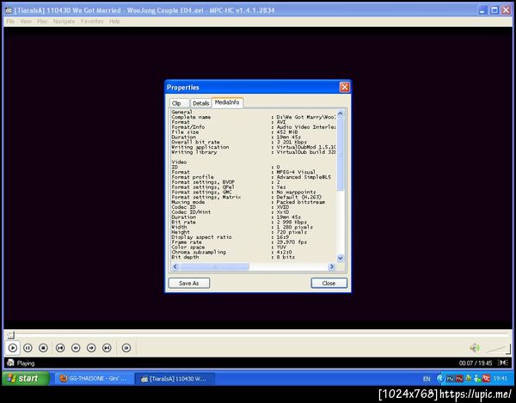
Task: Open the Favorites menu
Action: (92, 21)
